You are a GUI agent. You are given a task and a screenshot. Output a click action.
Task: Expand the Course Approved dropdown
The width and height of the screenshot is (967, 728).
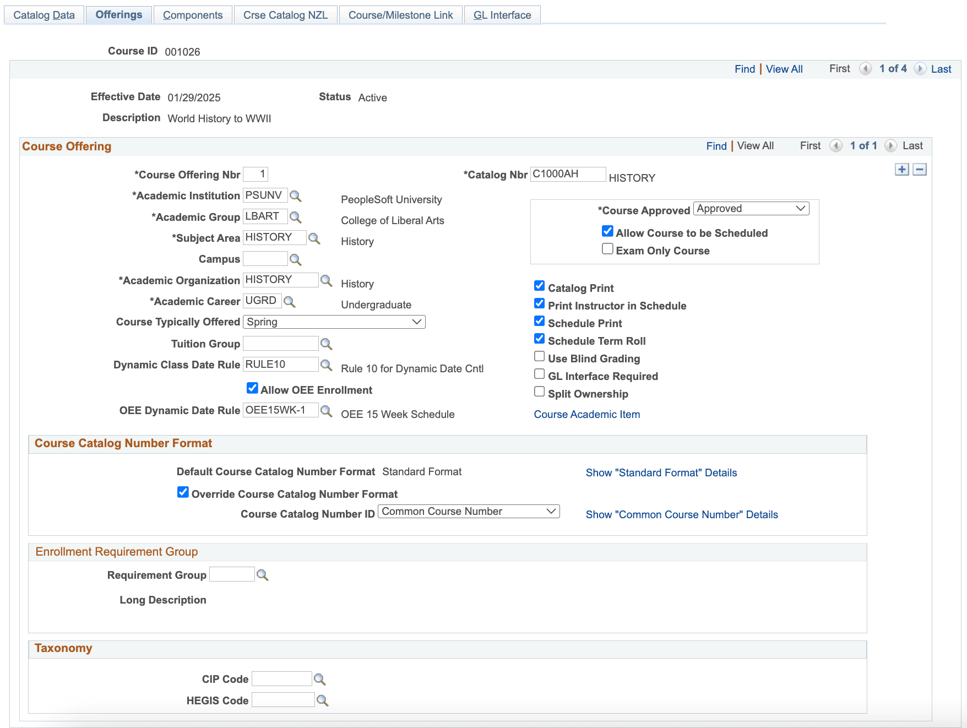pyautogui.click(x=751, y=209)
